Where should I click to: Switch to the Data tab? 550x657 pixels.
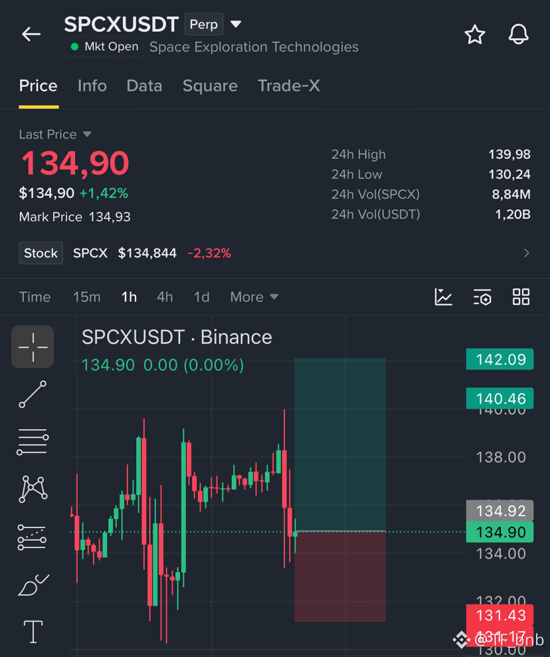pyautogui.click(x=144, y=86)
